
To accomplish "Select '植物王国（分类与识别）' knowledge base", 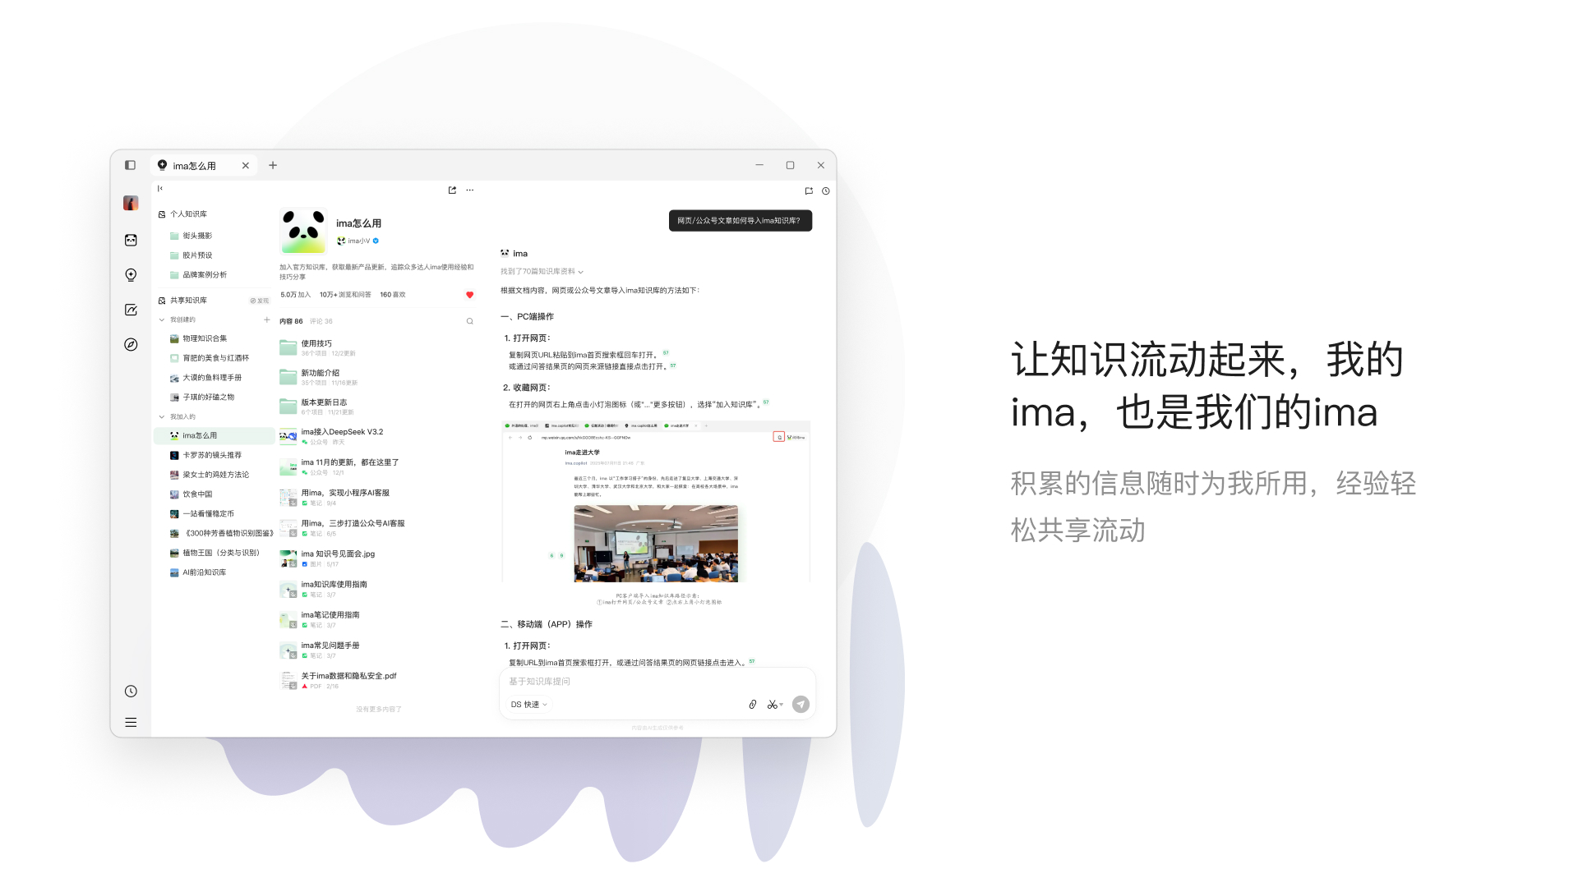I will tap(215, 553).
